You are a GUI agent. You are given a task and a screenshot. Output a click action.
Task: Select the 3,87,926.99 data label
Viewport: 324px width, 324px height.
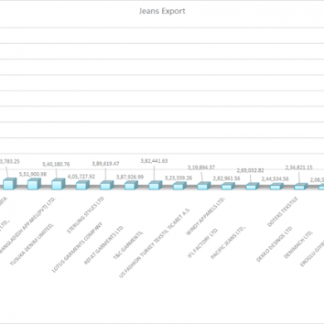(130, 177)
